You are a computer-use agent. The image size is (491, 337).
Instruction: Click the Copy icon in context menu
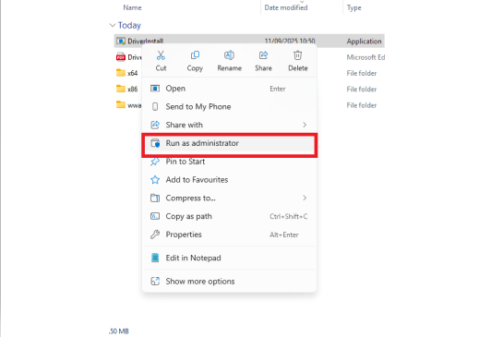point(195,55)
